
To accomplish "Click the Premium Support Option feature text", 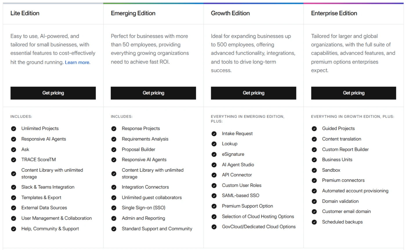I will pos(247,206).
